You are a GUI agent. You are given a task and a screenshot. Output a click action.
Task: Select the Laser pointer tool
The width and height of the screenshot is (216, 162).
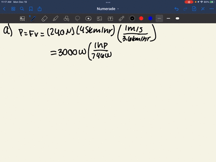[x=121, y=18]
